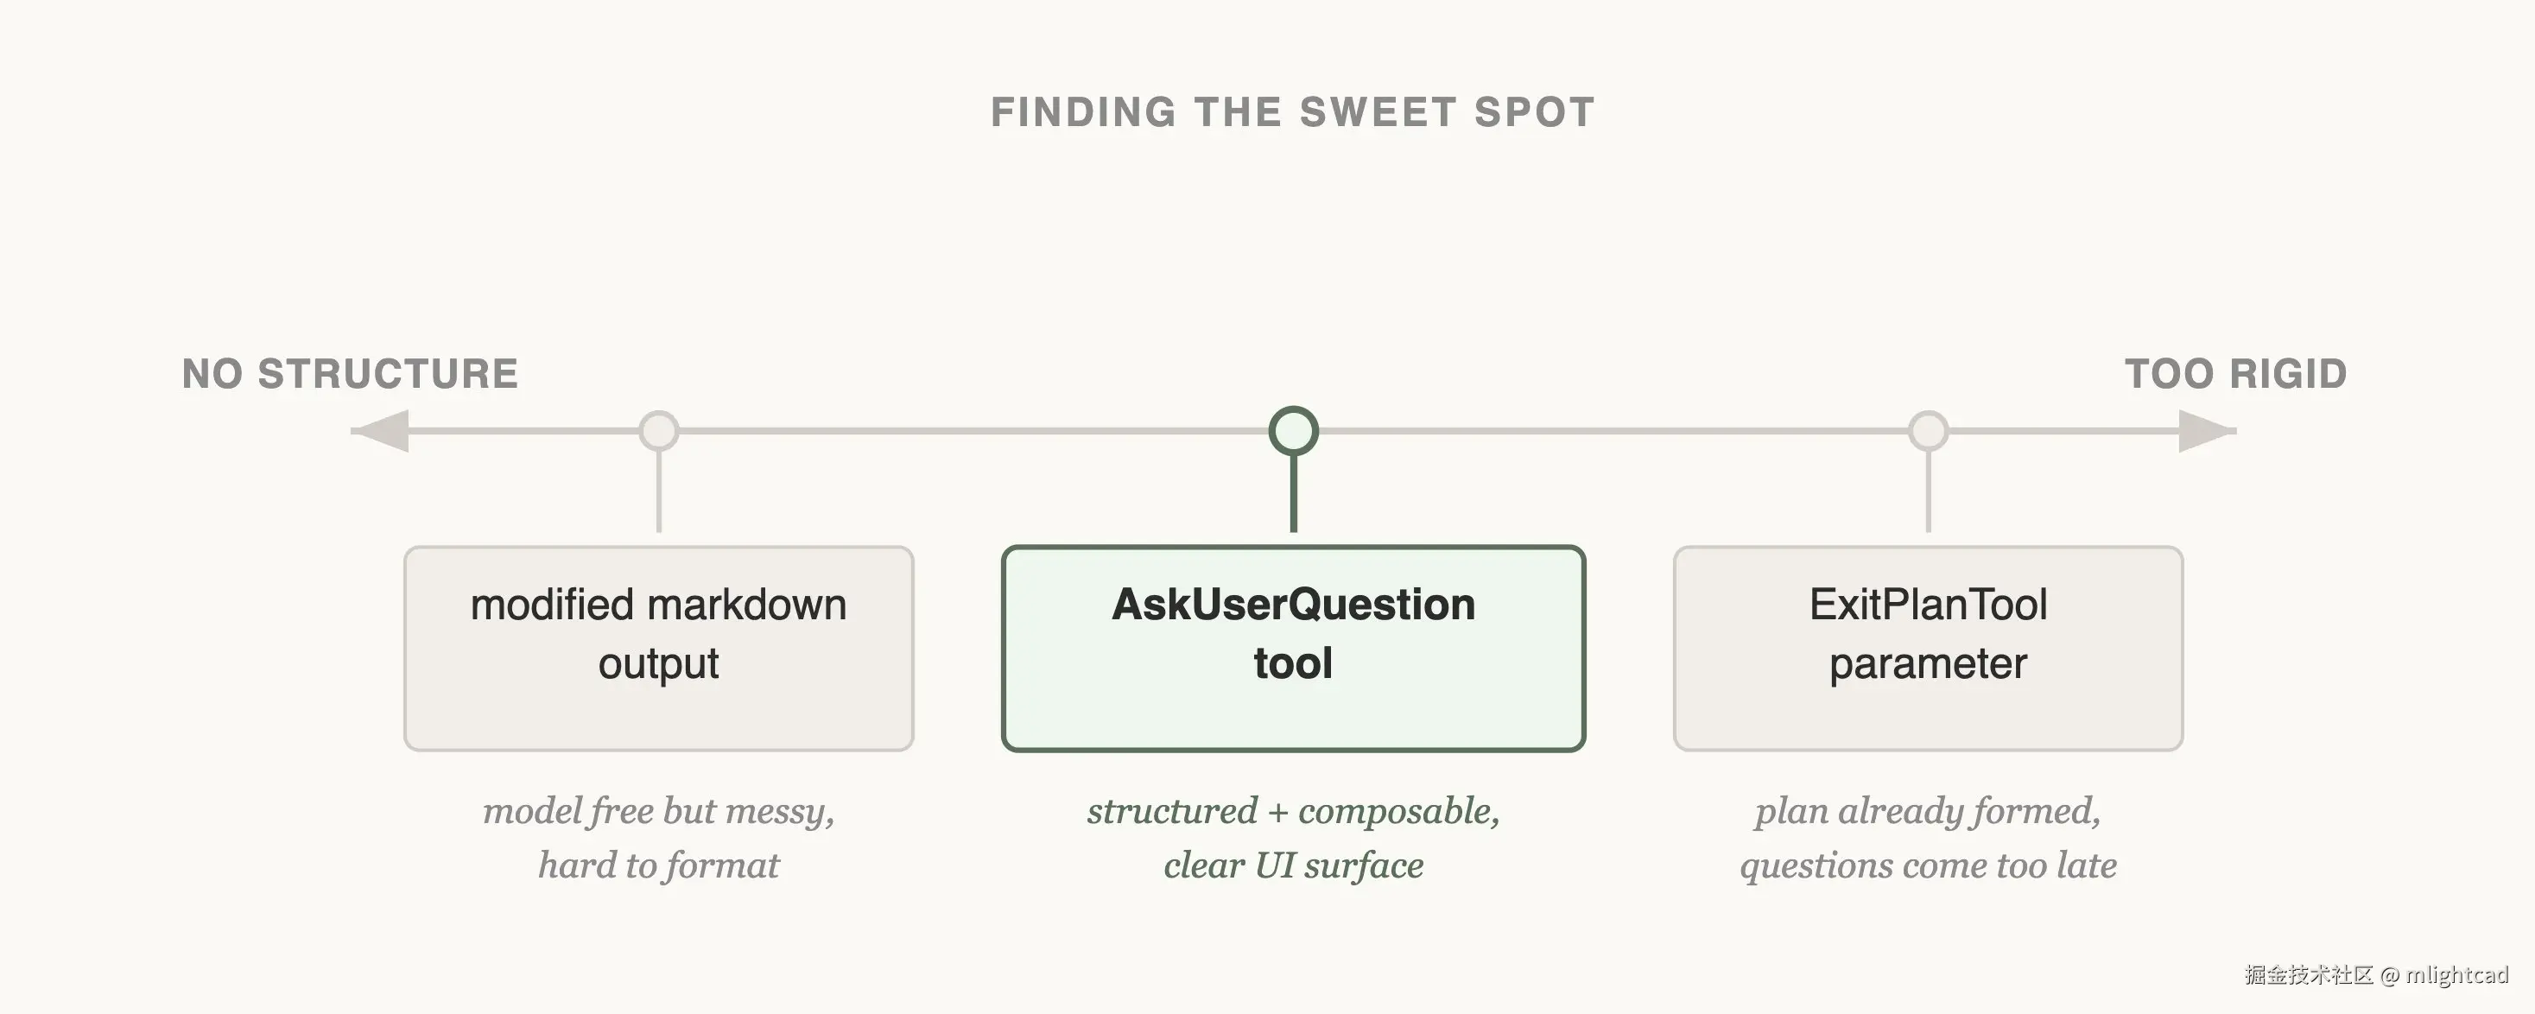
Task: Click the right arrowhead of the axis
Action: tap(2205, 431)
